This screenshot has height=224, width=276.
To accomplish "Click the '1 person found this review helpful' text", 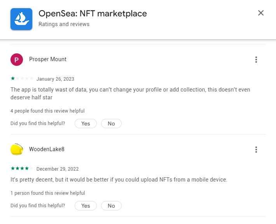I will [x=48, y=193].
